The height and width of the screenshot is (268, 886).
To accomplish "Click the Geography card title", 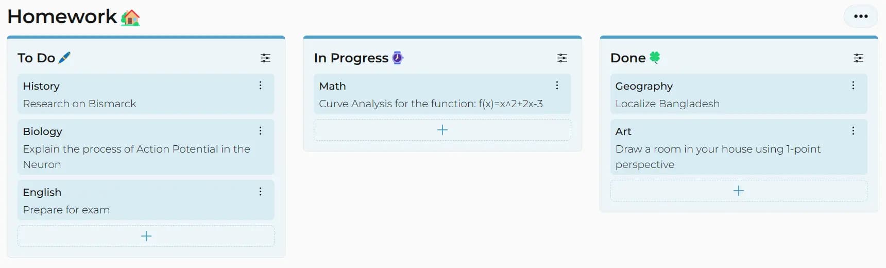I will [x=644, y=86].
